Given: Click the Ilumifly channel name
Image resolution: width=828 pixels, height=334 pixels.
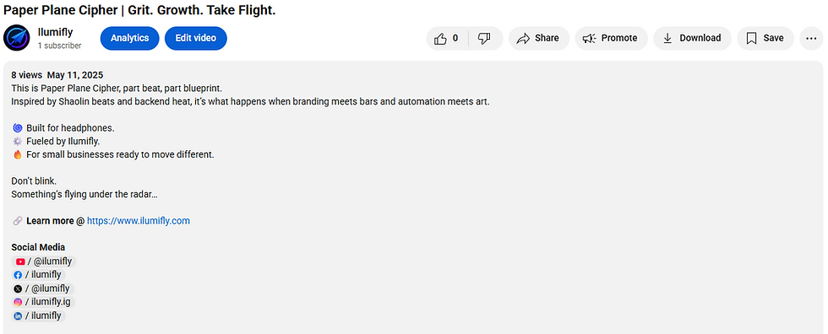Looking at the screenshot, I should 56,33.
